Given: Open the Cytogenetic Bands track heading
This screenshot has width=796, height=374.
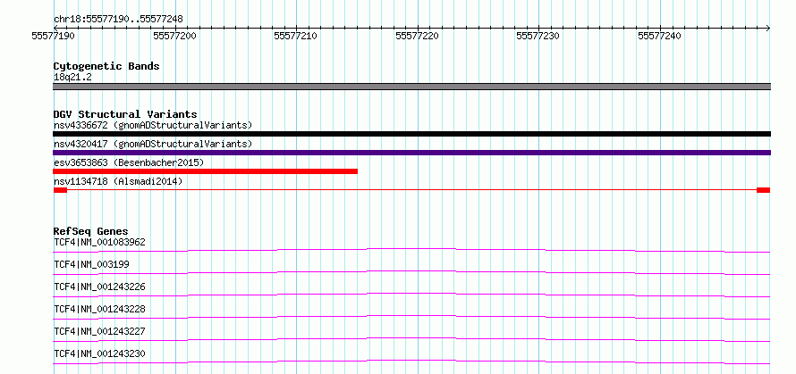Looking at the screenshot, I should [x=106, y=66].
